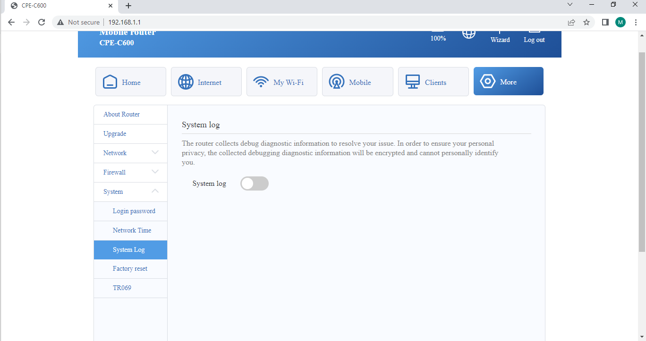
Task: Toggle browser side panel icon
Action: (605, 22)
